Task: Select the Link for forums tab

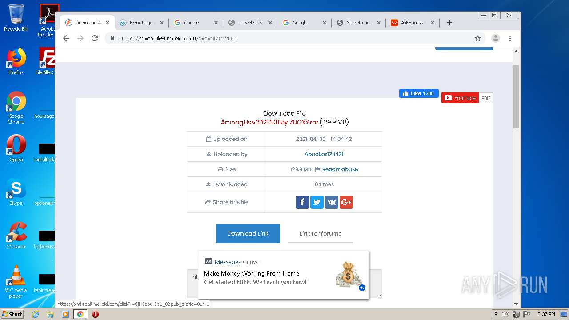Action: pyautogui.click(x=321, y=233)
